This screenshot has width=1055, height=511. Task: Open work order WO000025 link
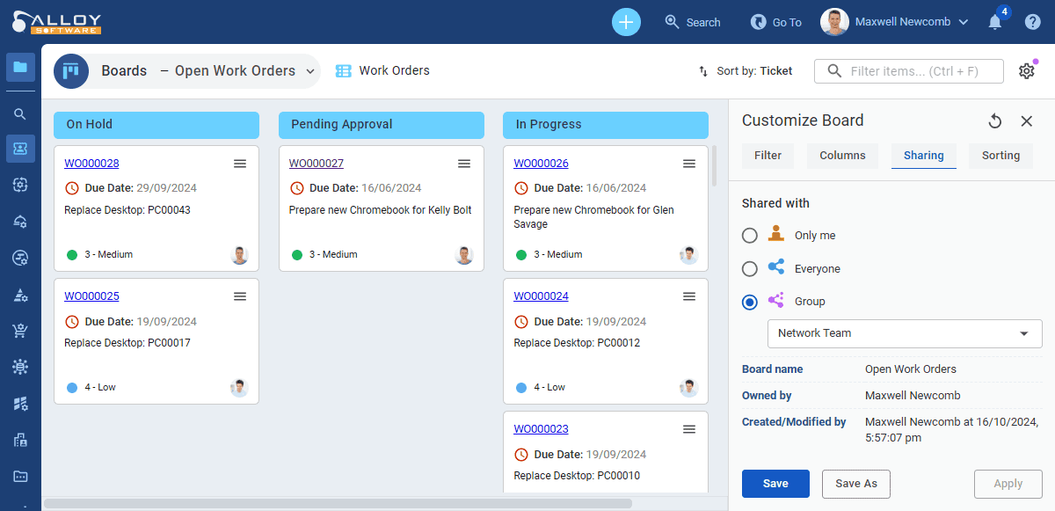tap(91, 296)
